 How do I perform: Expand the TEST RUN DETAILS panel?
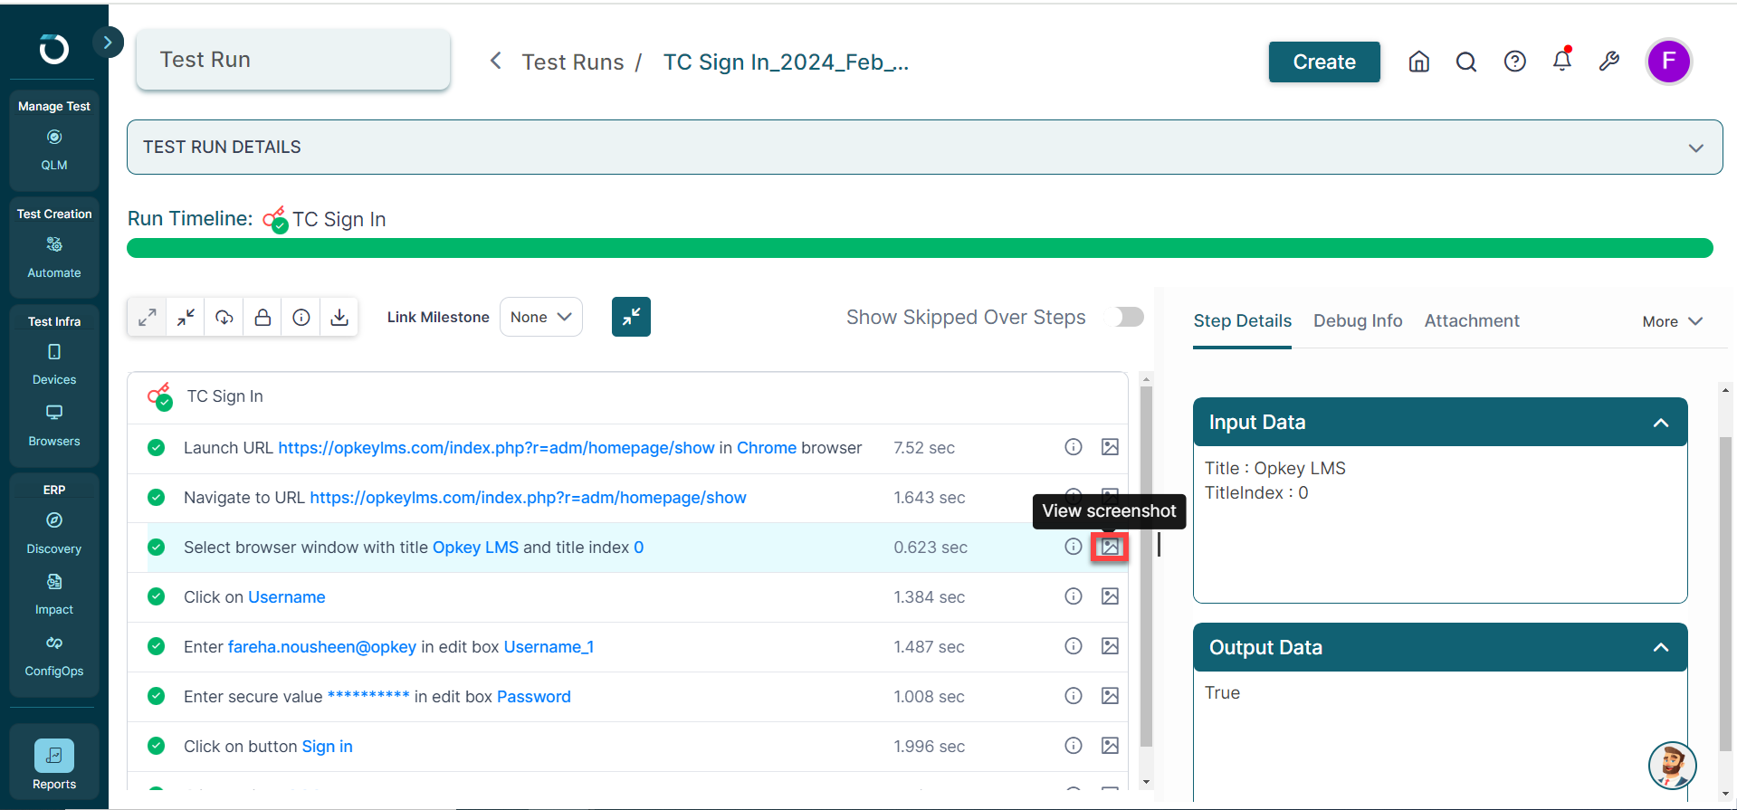coord(924,147)
